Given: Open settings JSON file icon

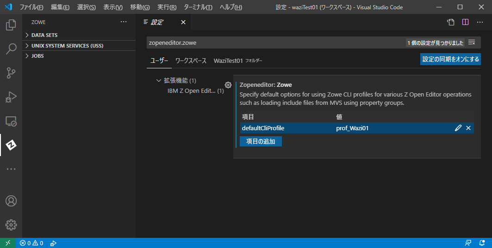Looking at the screenshot, I should point(451,22).
